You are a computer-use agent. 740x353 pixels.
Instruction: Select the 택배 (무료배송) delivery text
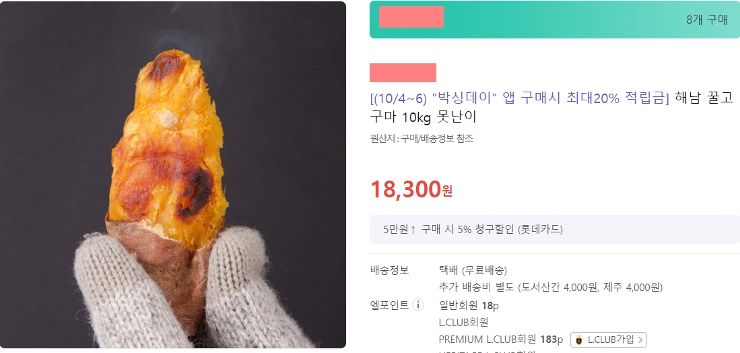point(473,270)
